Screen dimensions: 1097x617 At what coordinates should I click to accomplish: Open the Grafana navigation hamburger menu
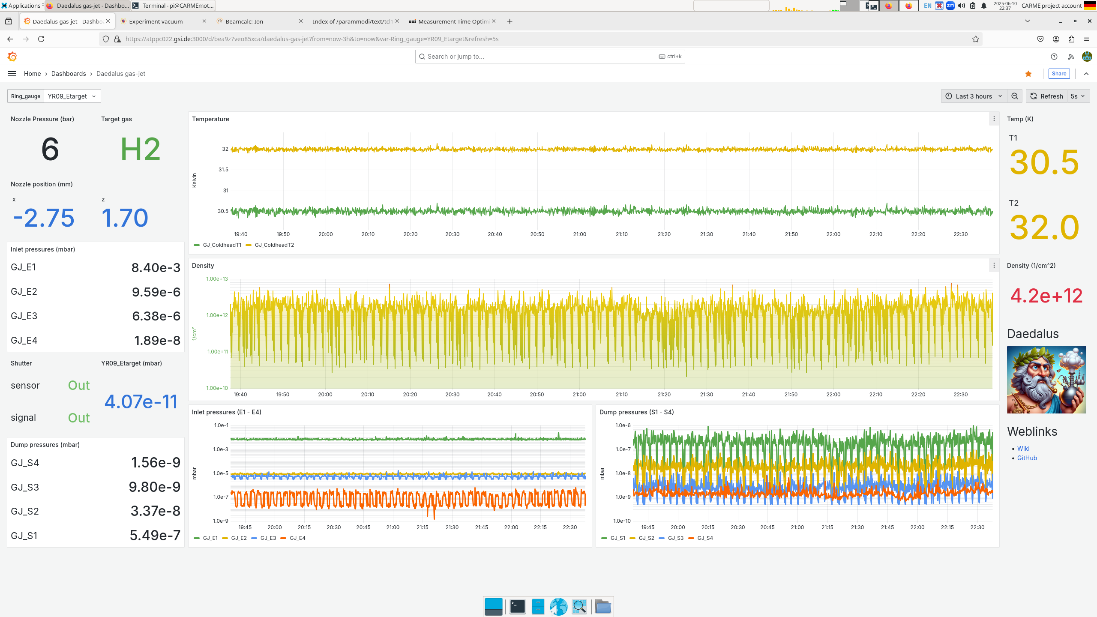click(12, 73)
